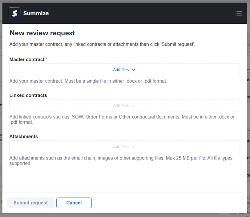Click 'Add files' under Linked contracts
250x217 pixels.
(x=121, y=106)
